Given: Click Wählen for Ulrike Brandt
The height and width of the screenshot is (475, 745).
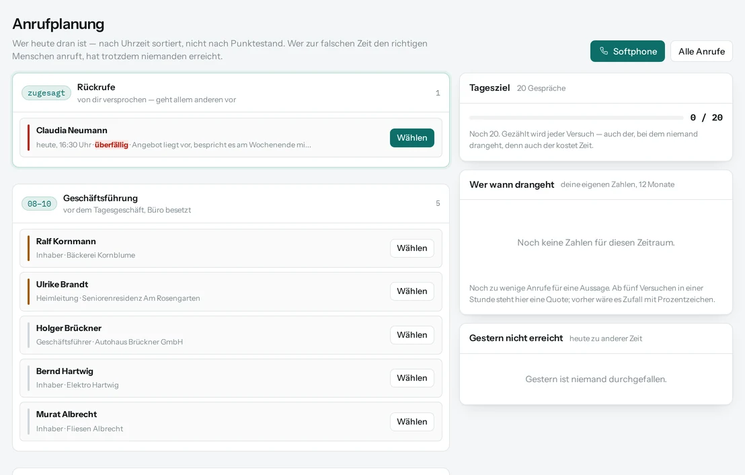Looking at the screenshot, I should 412,291.
